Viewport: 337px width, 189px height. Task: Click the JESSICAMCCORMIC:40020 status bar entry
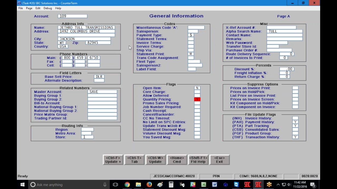click(x=174, y=176)
